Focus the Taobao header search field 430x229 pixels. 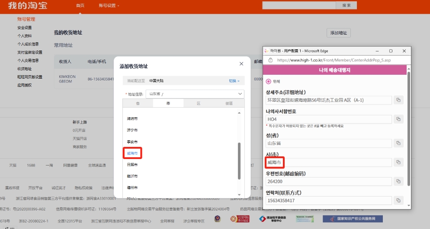(x=299, y=5)
